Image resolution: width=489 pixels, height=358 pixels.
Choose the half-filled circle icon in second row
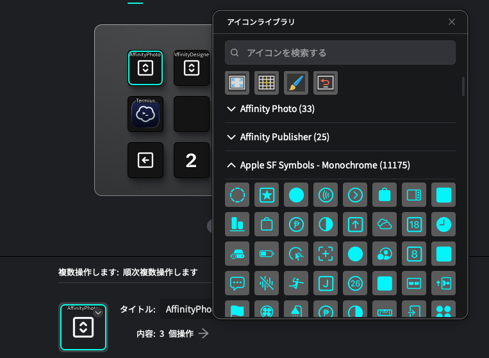point(326,224)
